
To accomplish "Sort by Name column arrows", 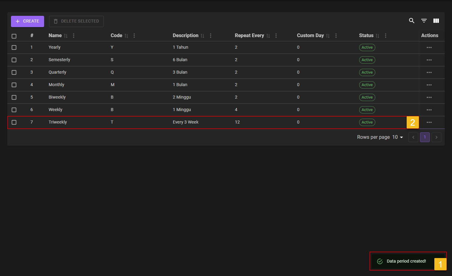I will pos(66,36).
